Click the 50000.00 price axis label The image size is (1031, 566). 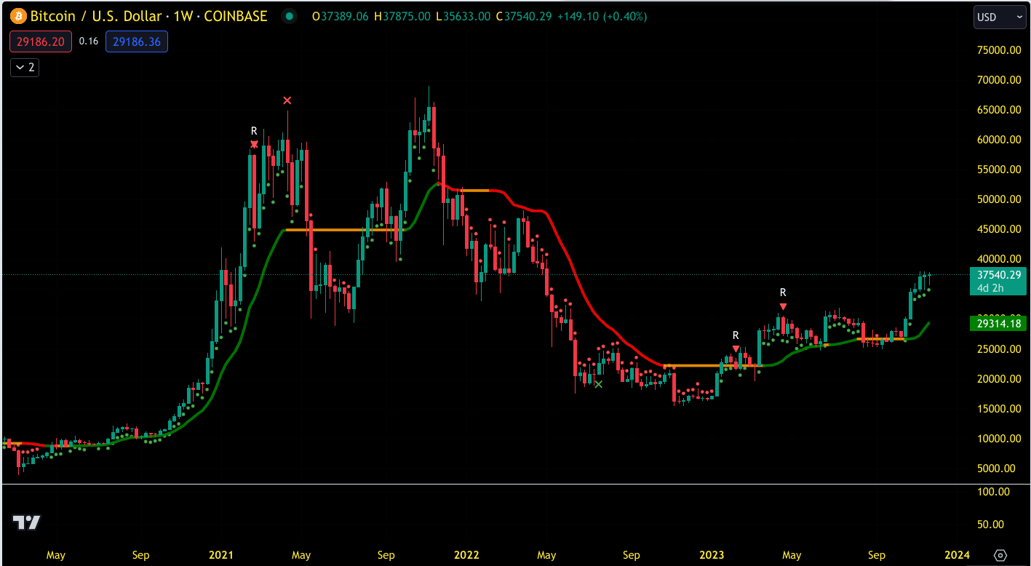tap(999, 199)
